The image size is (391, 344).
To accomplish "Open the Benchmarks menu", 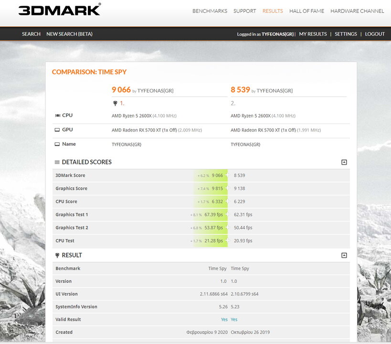I will 210,11.
